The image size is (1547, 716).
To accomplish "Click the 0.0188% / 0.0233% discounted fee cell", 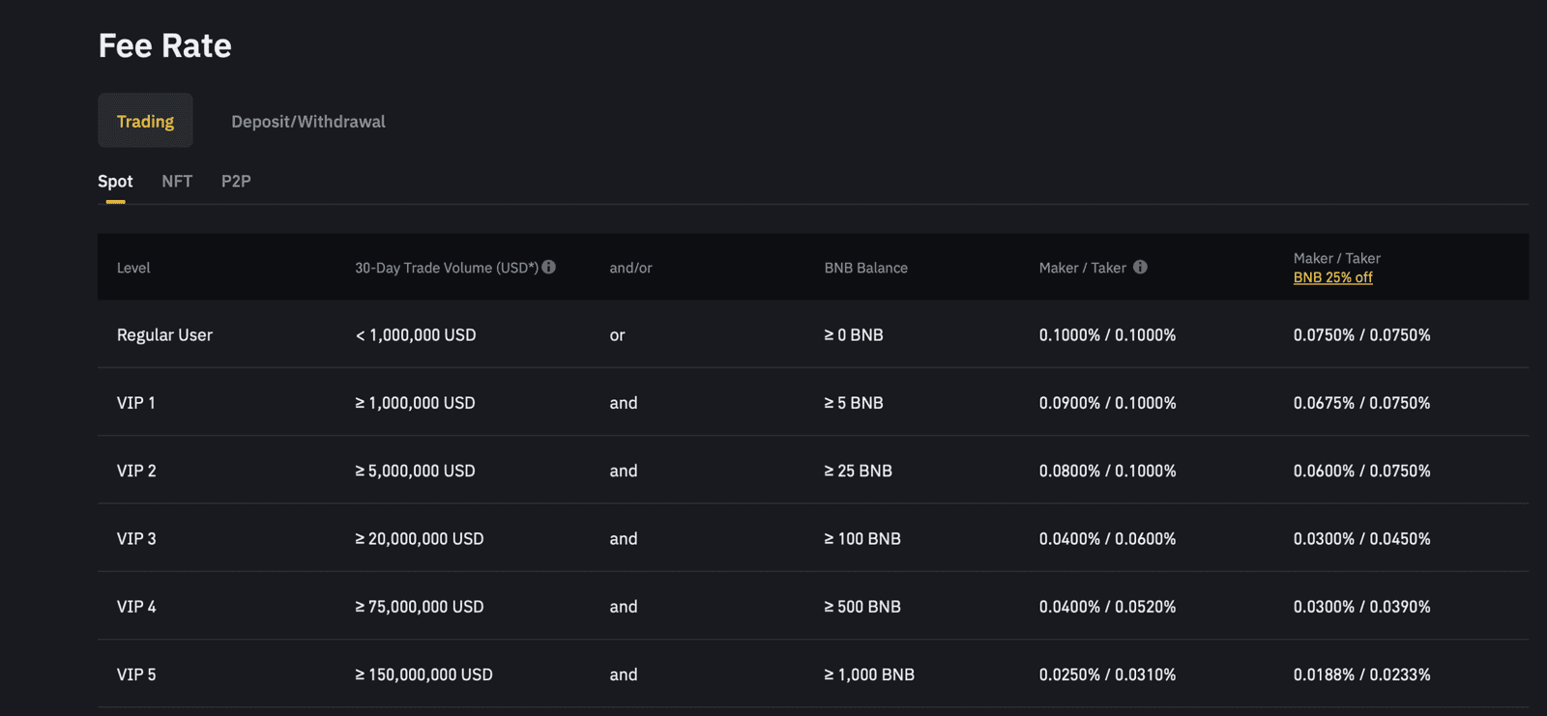I will click(1362, 674).
